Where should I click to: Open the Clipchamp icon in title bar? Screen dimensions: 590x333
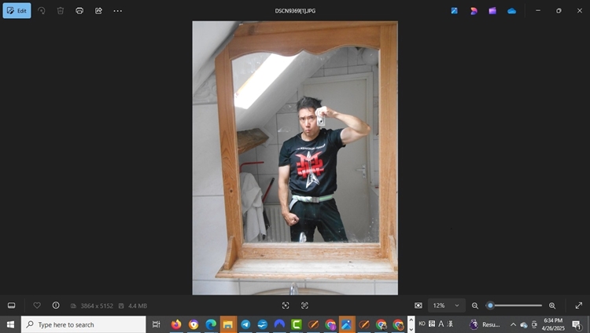[x=492, y=11]
